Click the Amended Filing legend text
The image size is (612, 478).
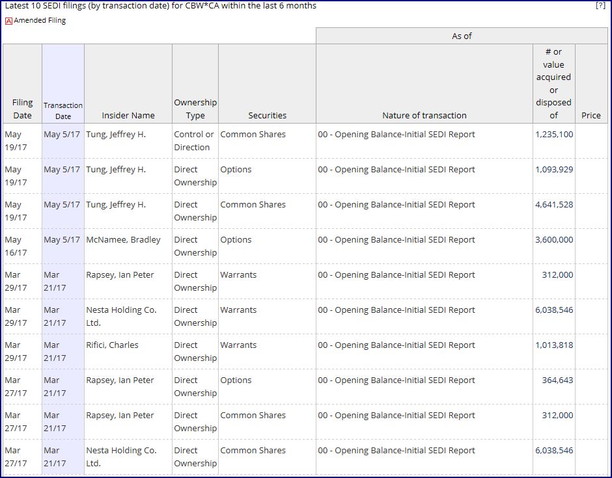pyautogui.click(x=40, y=21)
